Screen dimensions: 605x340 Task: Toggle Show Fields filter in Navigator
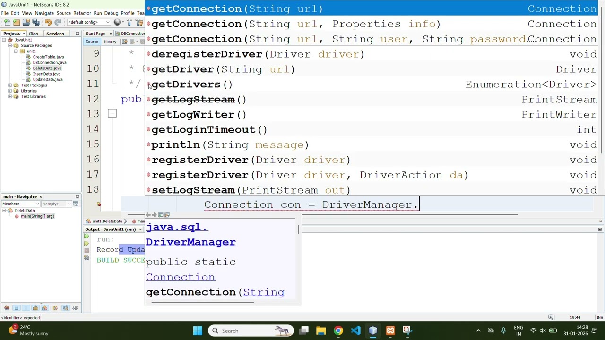click(16, 308)
